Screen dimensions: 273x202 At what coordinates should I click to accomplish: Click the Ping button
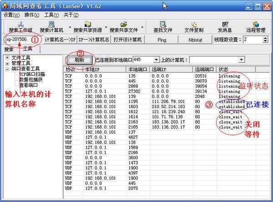162,40
